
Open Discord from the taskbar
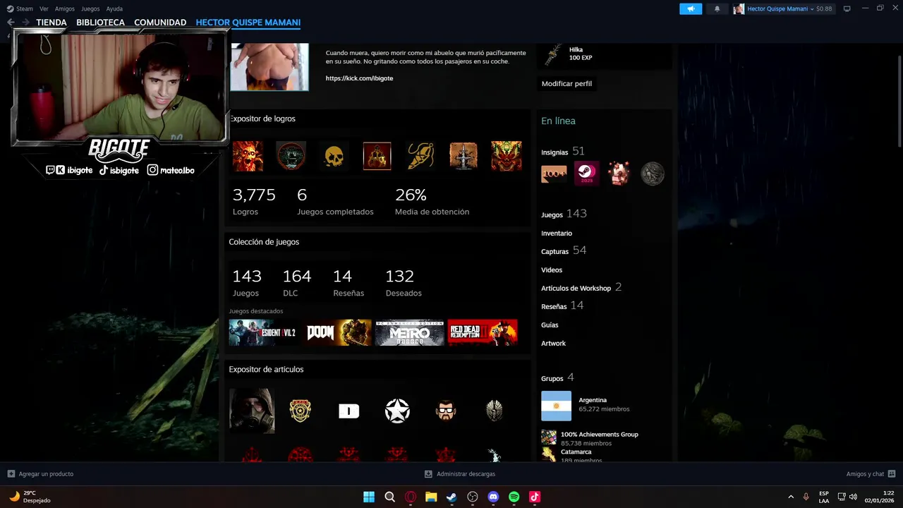tap(493, 497)
